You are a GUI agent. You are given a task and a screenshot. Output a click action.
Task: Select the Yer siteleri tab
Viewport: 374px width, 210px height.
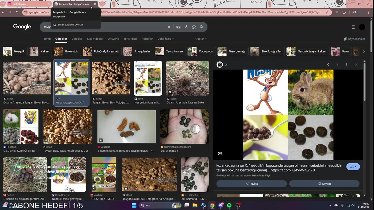point(130,39)
